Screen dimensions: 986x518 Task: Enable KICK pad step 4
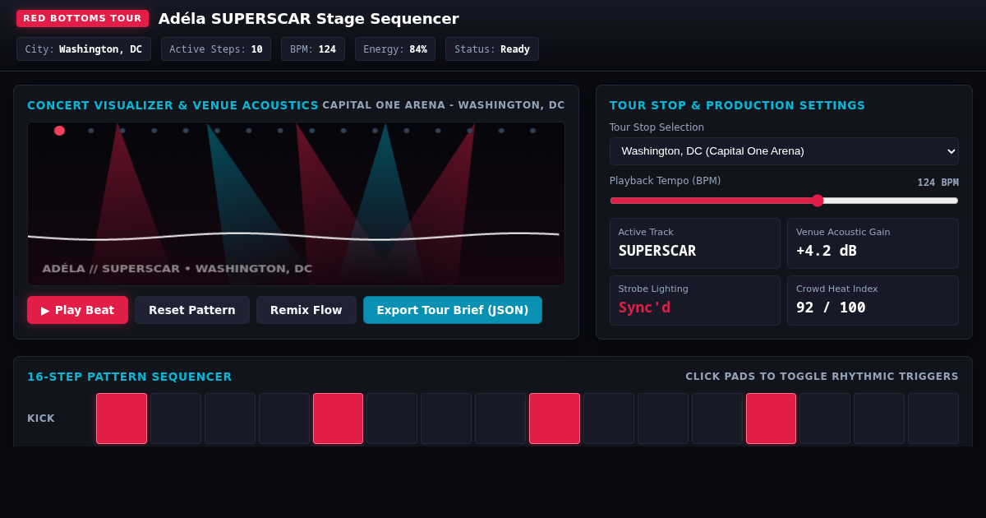(284, 419)
